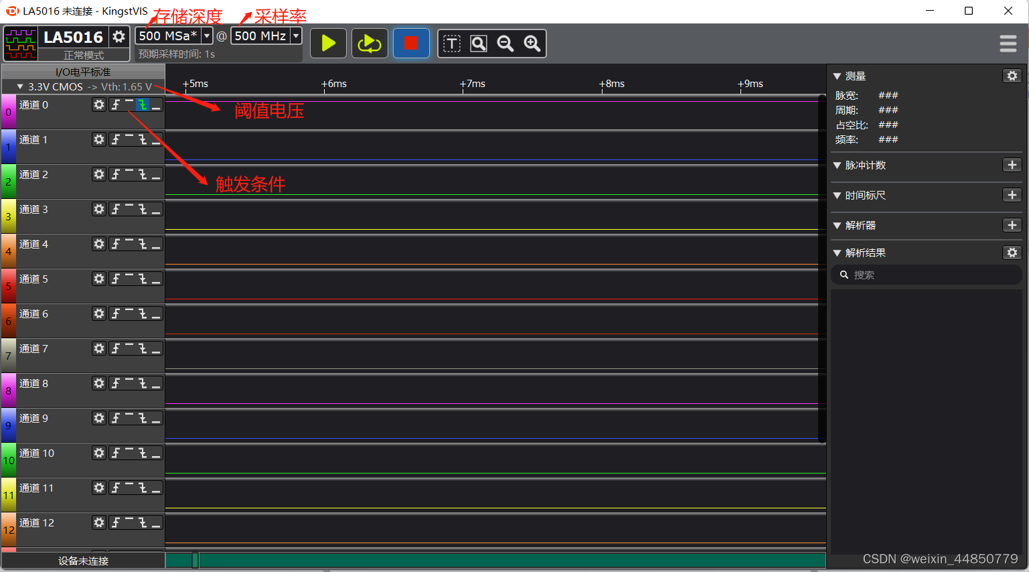Set falling edge trigger on 通道 8

143,383
